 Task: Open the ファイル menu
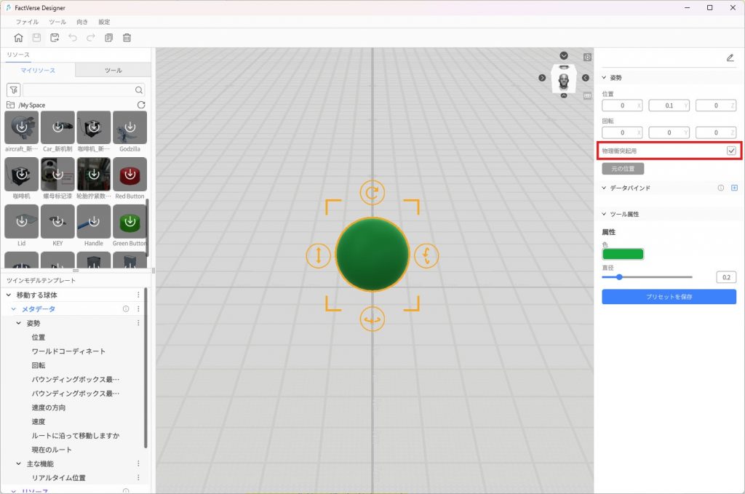tap(27, 22)
